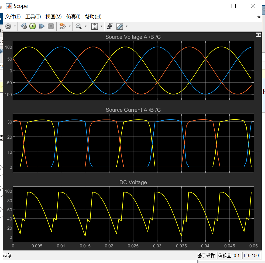This screenshot has height=263, width=265.
Task: Expand the Zoom tool options dropdown
Action: (85, 26)
